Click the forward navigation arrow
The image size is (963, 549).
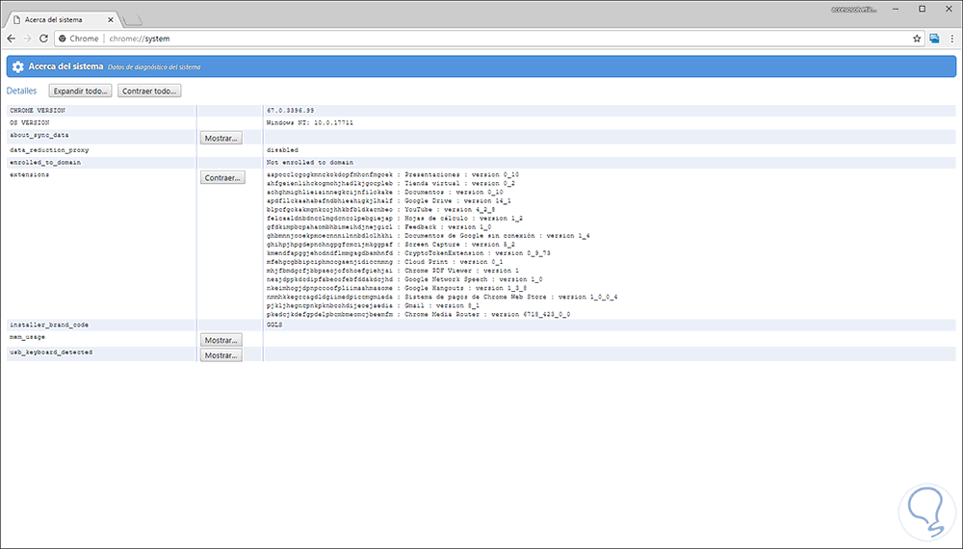pos(27,39)
